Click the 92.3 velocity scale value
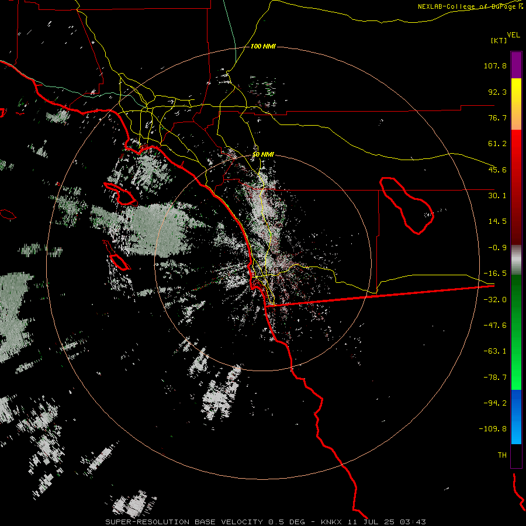 click(x=497, y=92)
